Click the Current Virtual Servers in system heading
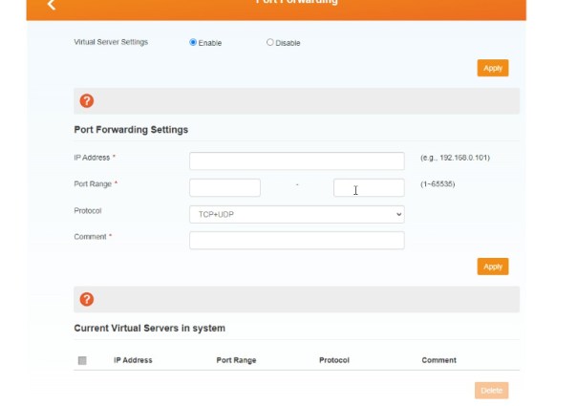This screenshot has height=406, width=577. 149,328
